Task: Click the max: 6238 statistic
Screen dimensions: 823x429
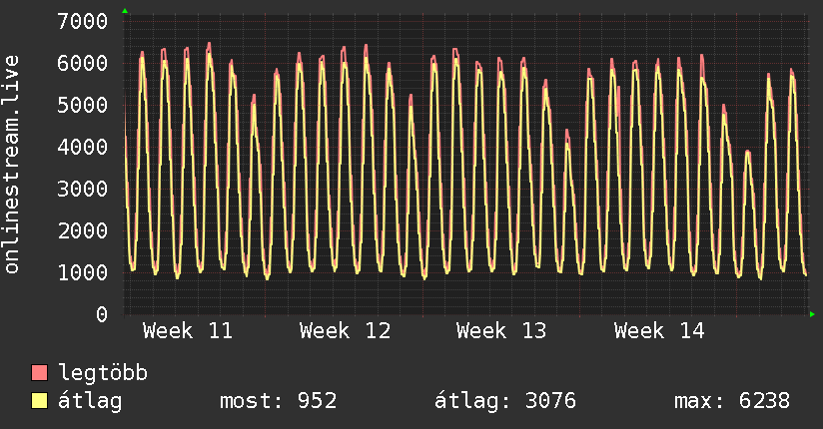Action: (x=732, y=401)
